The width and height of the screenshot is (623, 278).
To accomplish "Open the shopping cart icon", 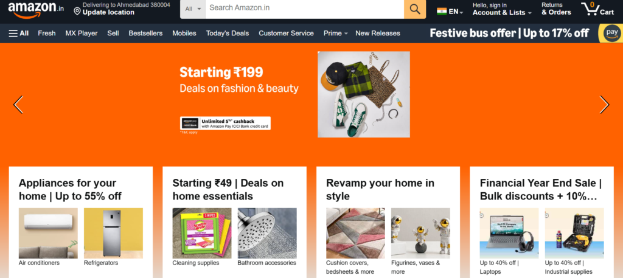I will 597,9.
